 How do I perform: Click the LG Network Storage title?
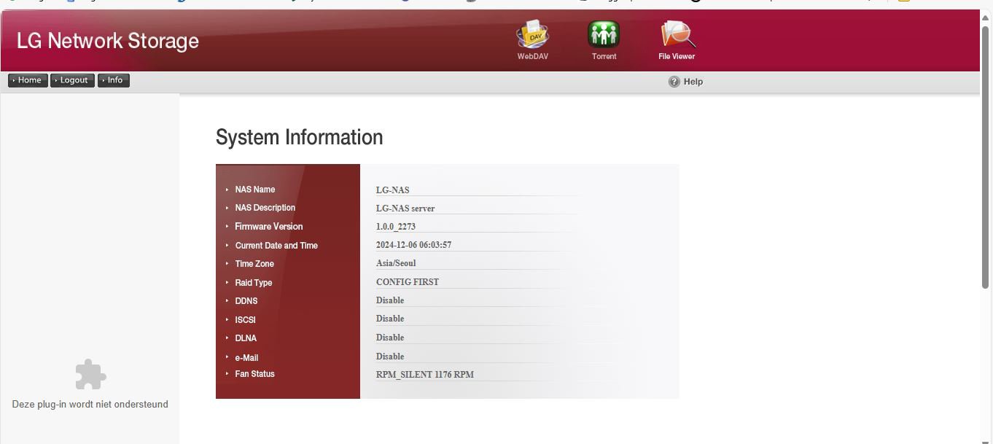(x=108, y=41)
